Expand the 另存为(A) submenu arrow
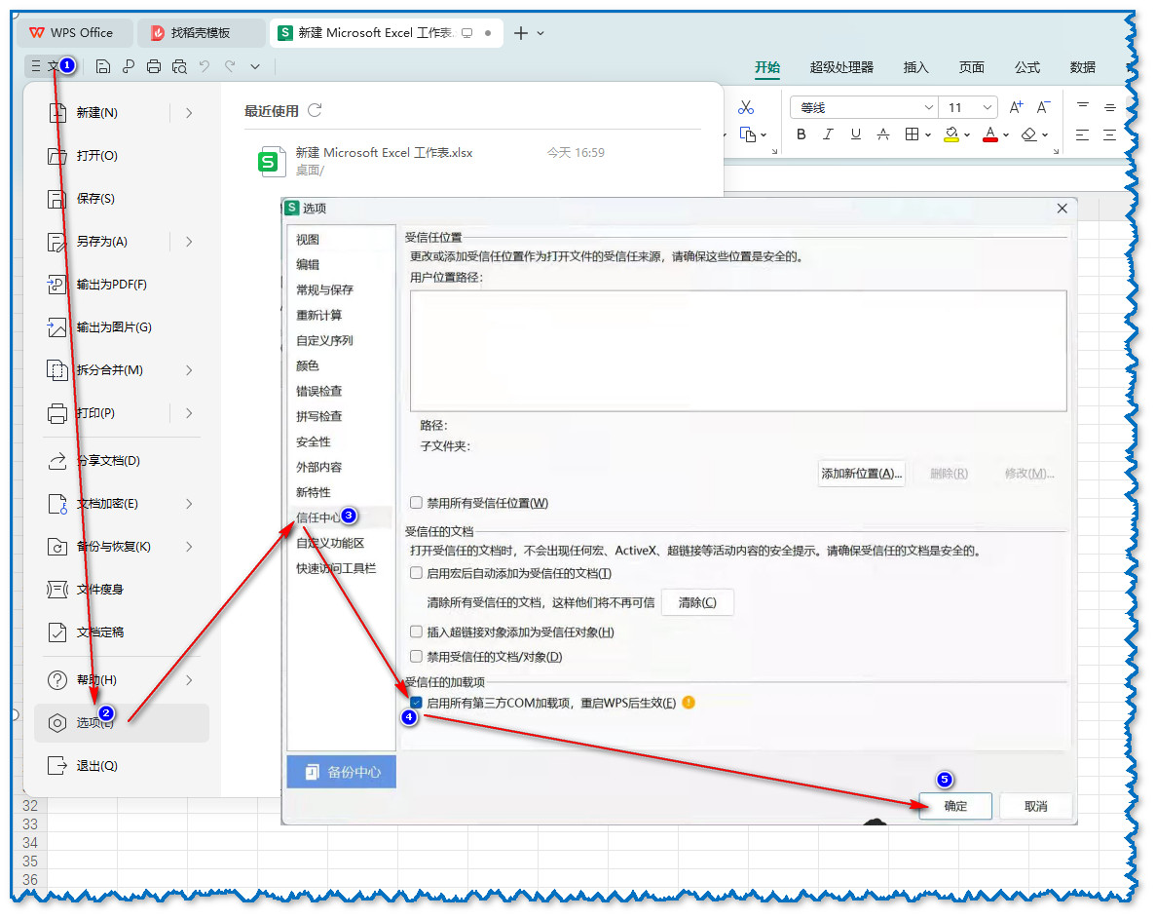This screenshot has height=919, width=1155. (x=189, y=242)
